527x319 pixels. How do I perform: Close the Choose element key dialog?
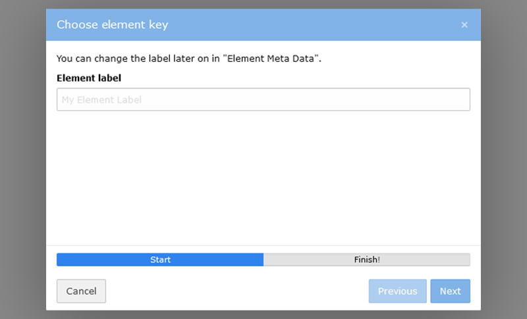(464, 25)
